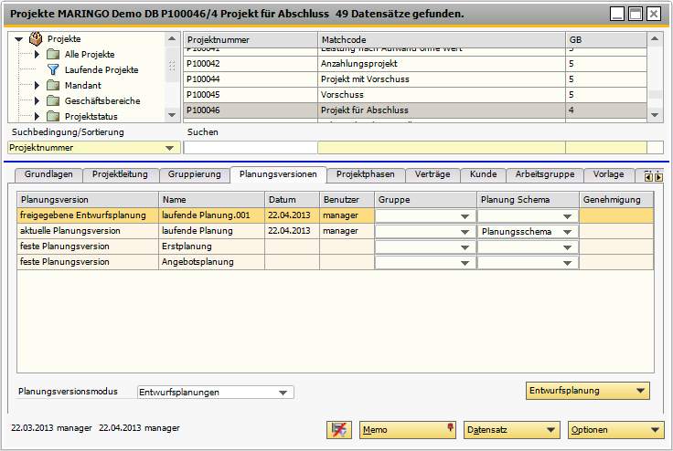Screen dimensions: 673x451
Task: Open Planung Schema dropdown for aktuelle Planungsversion
Action: click(569, 232)
